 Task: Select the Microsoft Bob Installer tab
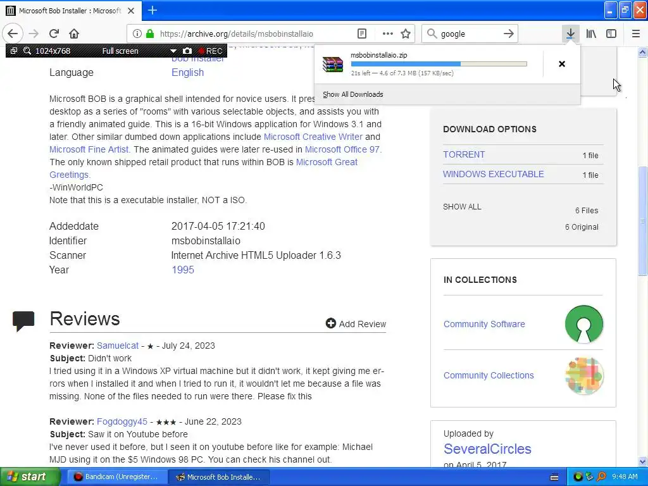coord(70,11)
